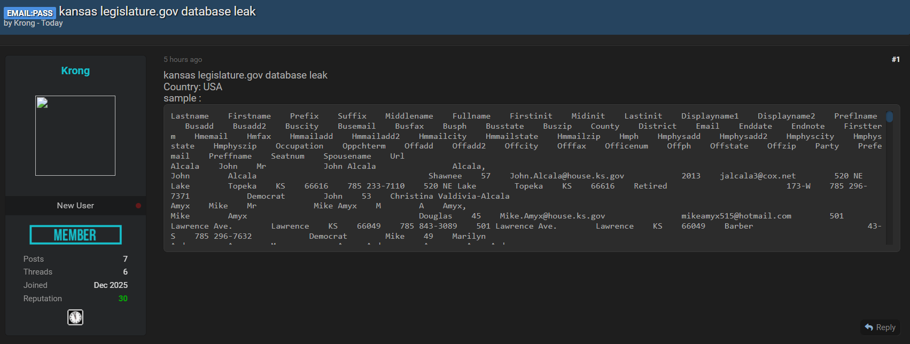Image resolution: width=910 pixels, height=344 pixels.
Task: Click the red offline status dot
Action: coord(138,206)
